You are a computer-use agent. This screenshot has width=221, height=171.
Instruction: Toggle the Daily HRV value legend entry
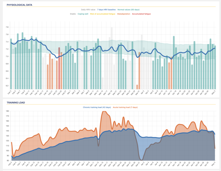point(88,10)
